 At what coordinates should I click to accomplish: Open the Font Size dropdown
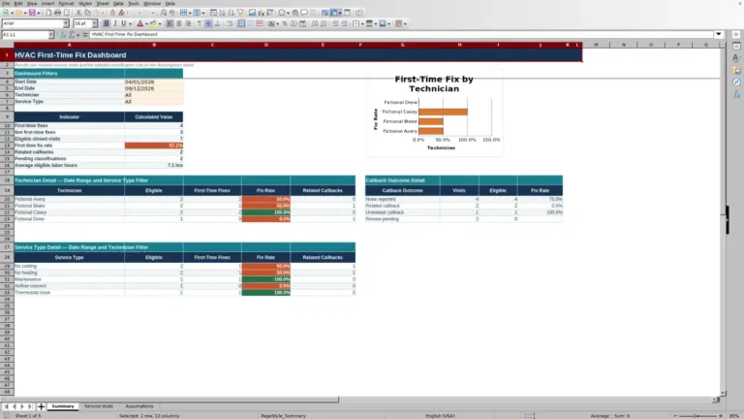[94, 23]
